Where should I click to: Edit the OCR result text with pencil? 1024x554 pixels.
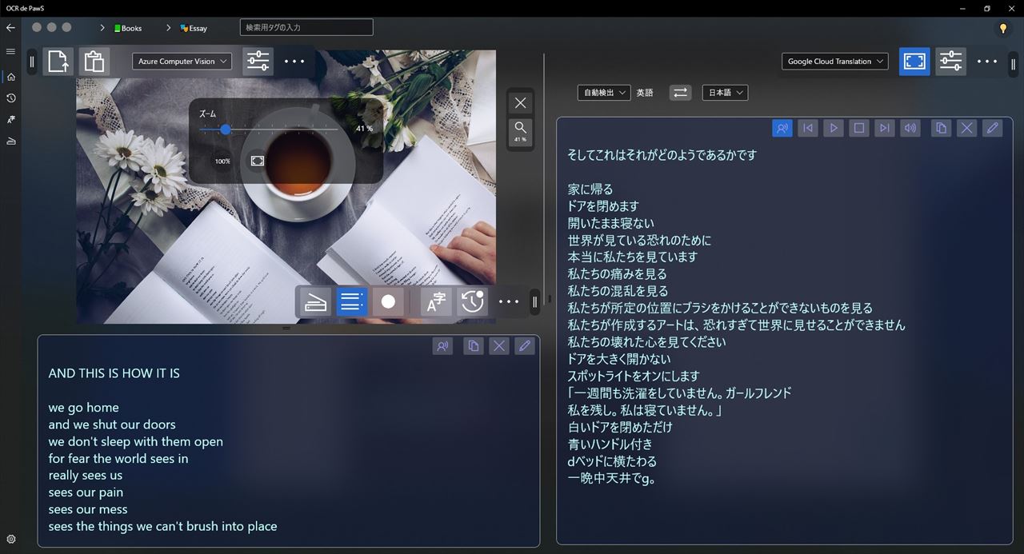point(525,346)
